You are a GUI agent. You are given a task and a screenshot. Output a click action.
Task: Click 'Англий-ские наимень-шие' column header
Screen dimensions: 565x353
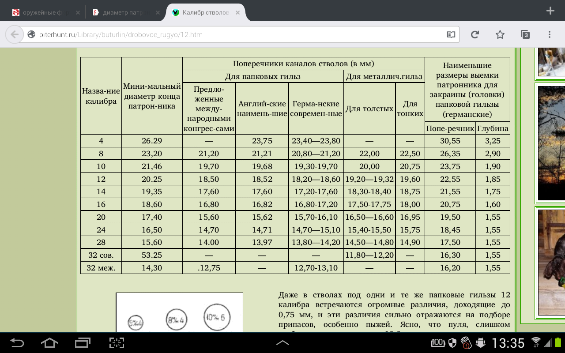point(262,109)
